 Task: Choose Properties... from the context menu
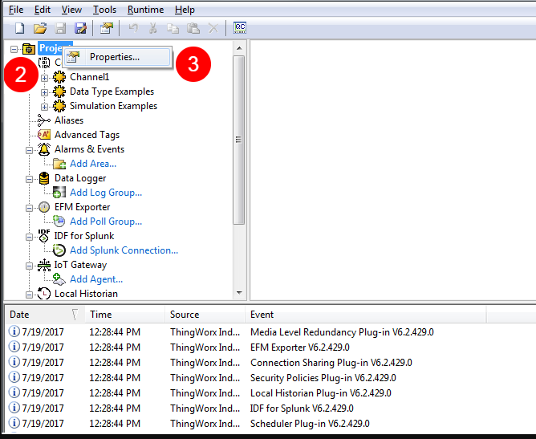coord(114,57)
